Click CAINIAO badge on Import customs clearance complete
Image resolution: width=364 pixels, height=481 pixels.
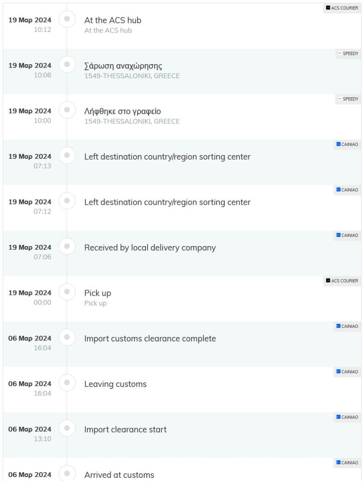[347, 327]
